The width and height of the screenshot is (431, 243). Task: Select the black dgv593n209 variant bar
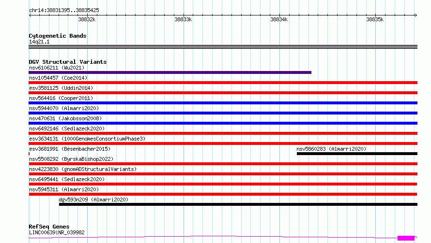pos(238,204)
